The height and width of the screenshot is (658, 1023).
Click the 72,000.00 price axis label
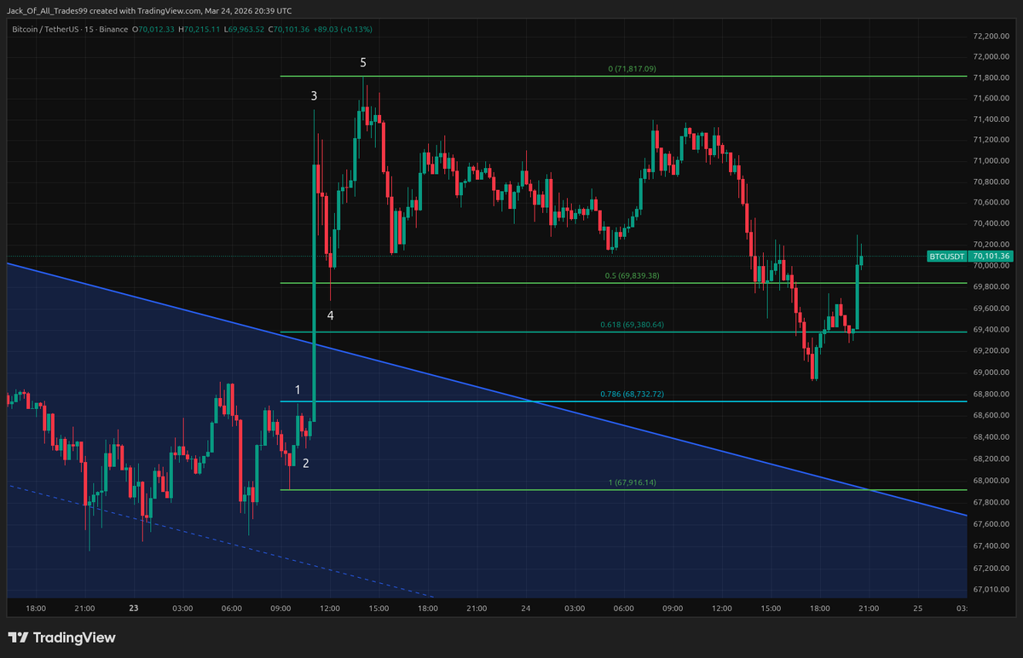[990, 57]
